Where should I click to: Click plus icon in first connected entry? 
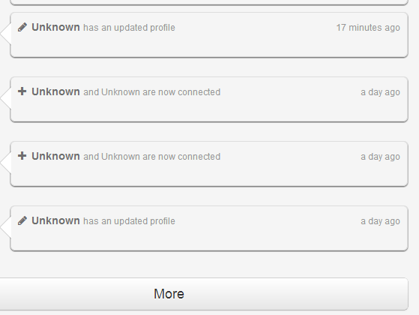(x=22, y=91)
